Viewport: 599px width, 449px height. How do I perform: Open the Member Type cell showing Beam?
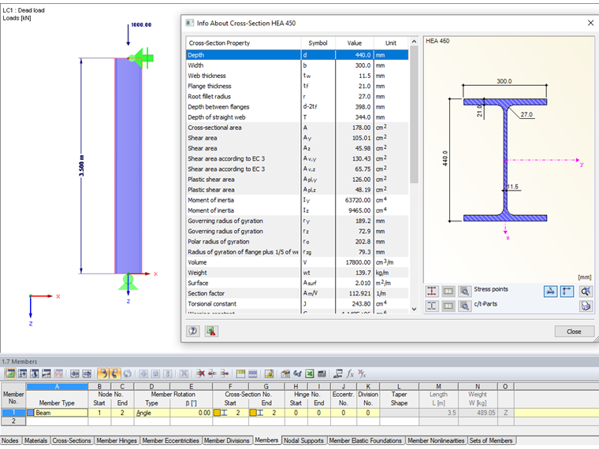pos(58,412)
